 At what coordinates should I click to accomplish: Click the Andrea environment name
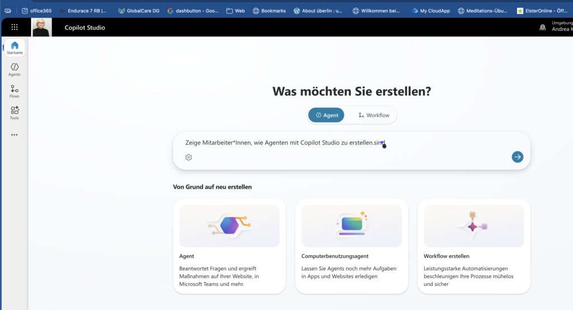pyautogui.click(x=562, y=29)
